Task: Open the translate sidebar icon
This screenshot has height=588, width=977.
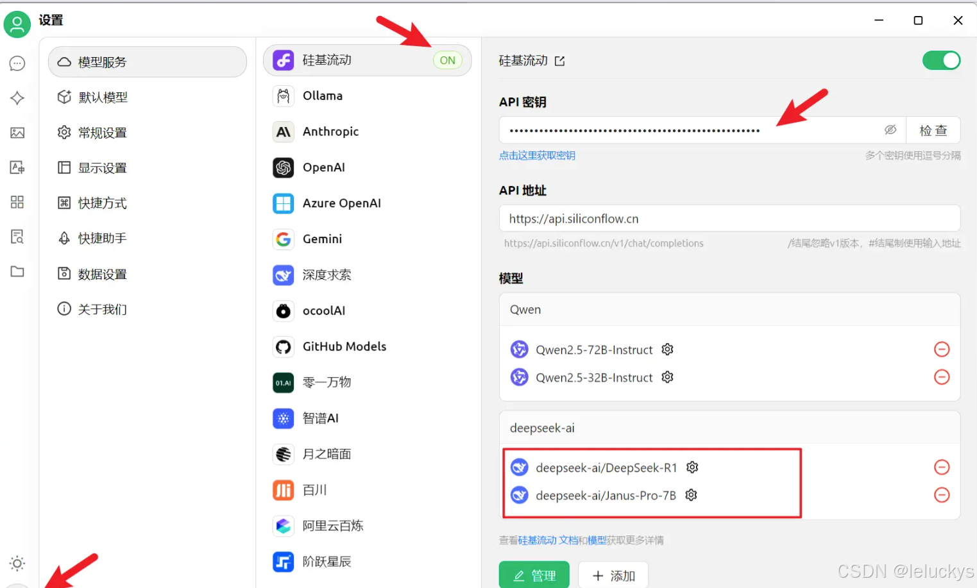Action: point(17,167)
